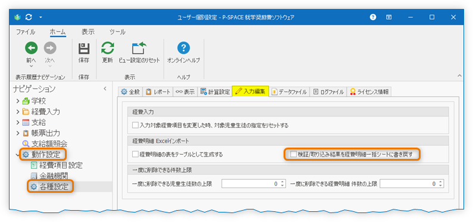
Task: Click the grey Forward (次へ) arrow icon
Action: click(50, 48)
